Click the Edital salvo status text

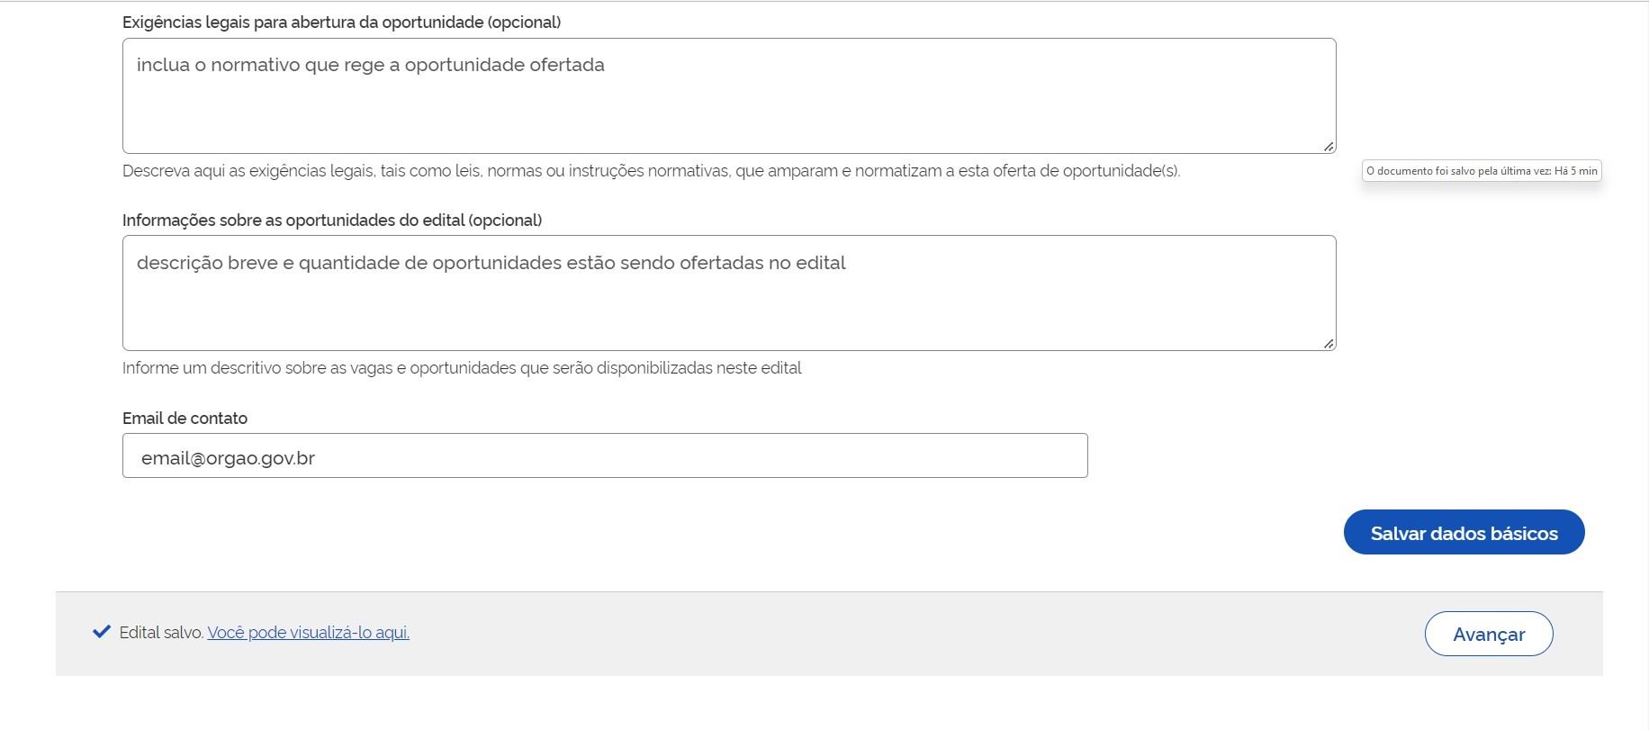[x=161, y=633]
